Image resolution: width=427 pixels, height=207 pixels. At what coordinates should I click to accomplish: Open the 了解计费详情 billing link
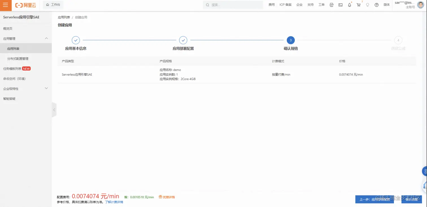coord(114,202)
